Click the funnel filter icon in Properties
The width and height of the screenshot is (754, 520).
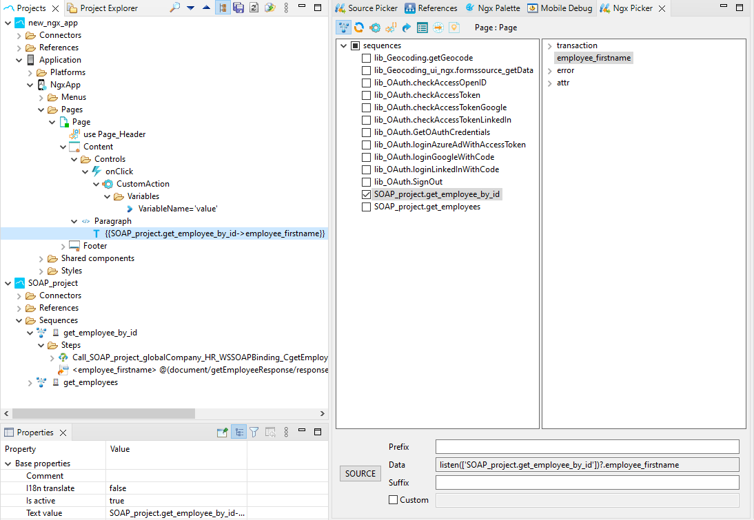(x=254, y=433)
